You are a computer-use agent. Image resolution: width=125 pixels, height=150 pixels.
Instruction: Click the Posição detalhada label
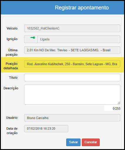coord(11,66)
